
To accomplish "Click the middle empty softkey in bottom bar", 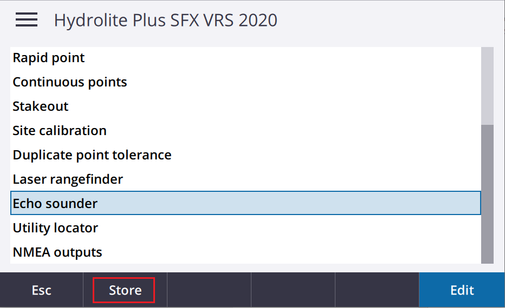I will pyautogui.click(x=293, y=290).
